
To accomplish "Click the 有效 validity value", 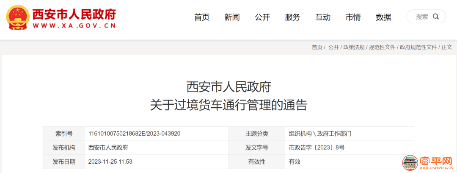I will (295, 162).
